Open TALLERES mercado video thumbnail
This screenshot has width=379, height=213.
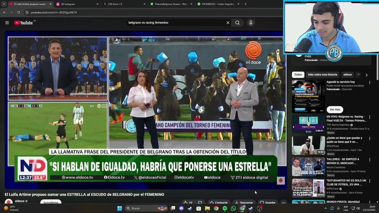[308, 167]
